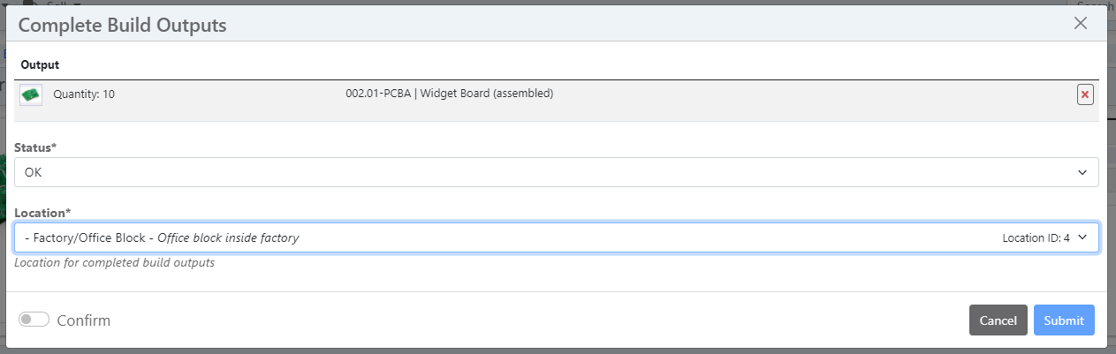1116x354 pixels.
Task: Click the location help text below field
Action: coord(114,262)
